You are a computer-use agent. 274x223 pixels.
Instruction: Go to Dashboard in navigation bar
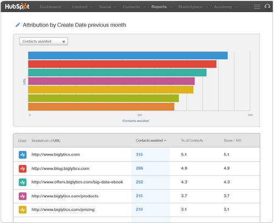pyautogui.click(x=50, y=7)
